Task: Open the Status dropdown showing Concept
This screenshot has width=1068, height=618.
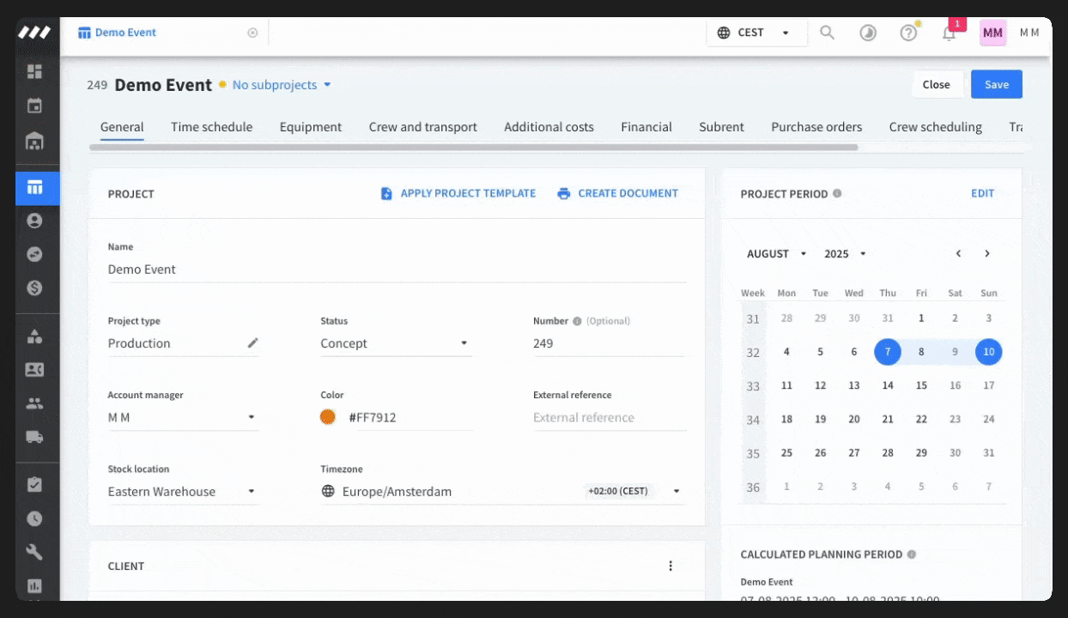Action: coord(396,343)
